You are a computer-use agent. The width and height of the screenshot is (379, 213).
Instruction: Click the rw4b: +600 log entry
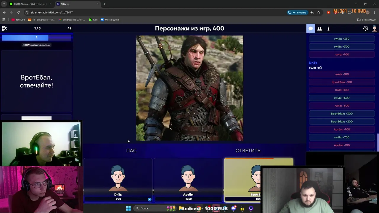coord(342,98)
